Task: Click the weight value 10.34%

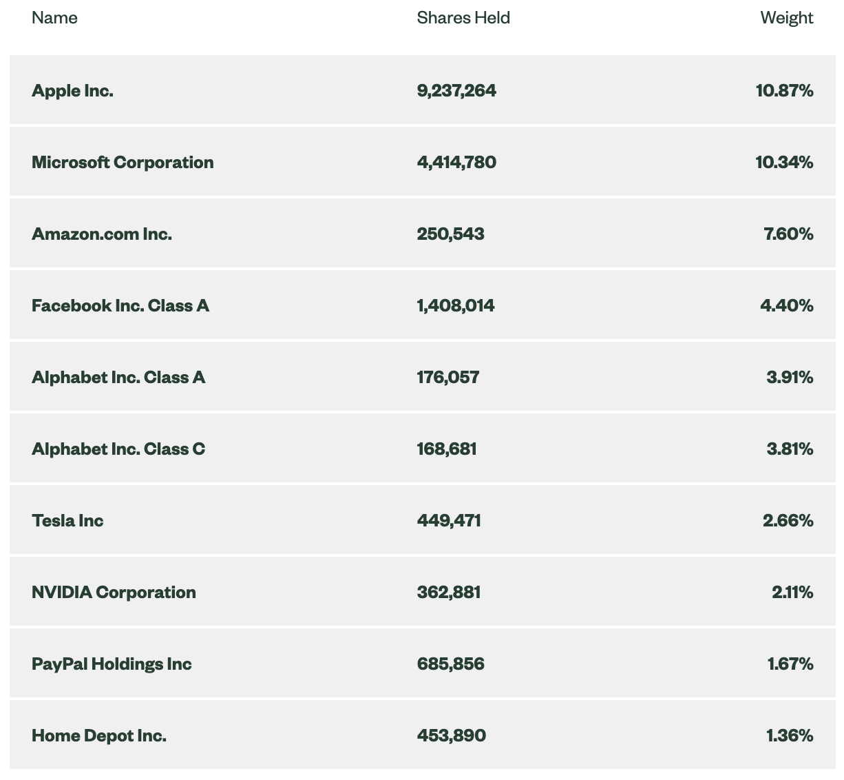Action: point(784,162)
